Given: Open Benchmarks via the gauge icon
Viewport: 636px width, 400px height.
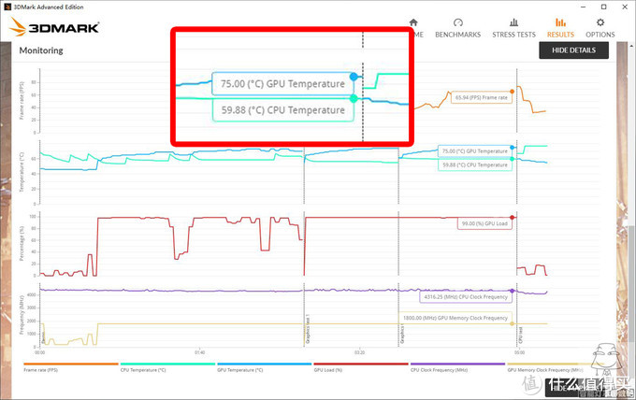Looking at the screenshot, I should point(458,22).
